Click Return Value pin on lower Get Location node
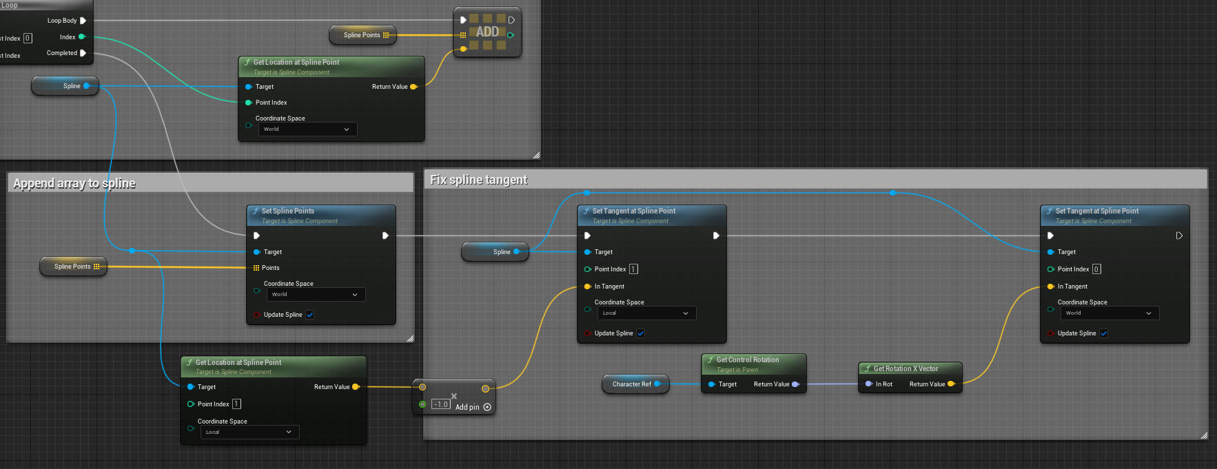 [356, 387]
